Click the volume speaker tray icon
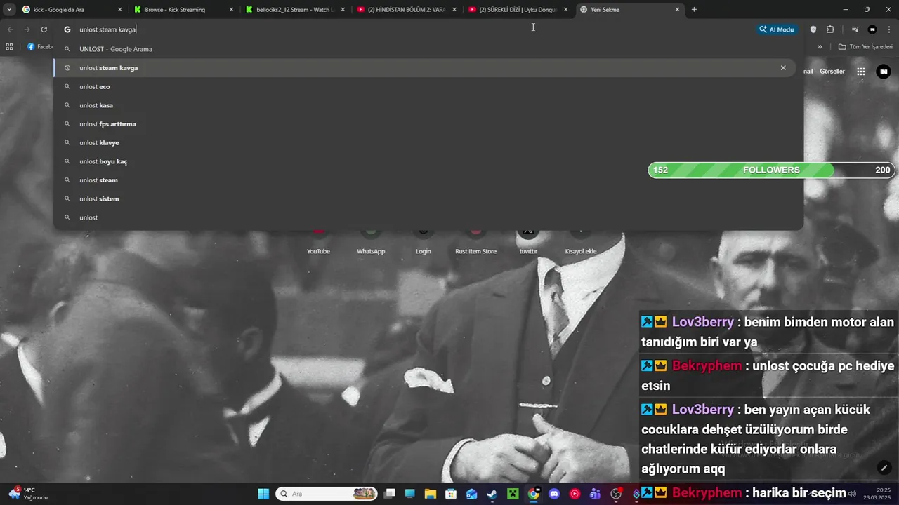This screenshot has width=899, height=505. click(x=852, y=494)
